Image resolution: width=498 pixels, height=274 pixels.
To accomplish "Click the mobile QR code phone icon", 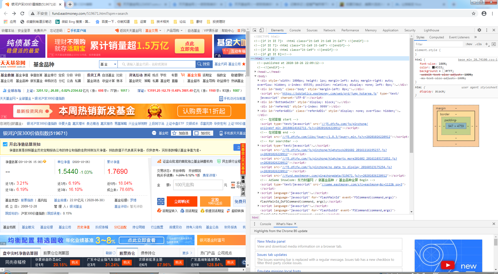I will pos(233,185).
